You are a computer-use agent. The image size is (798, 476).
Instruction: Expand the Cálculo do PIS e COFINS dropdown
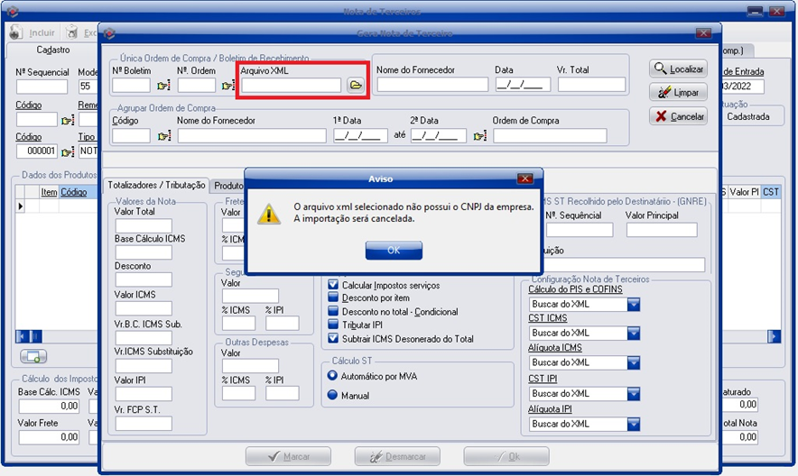pyautogui.click(x=634, y=304)
